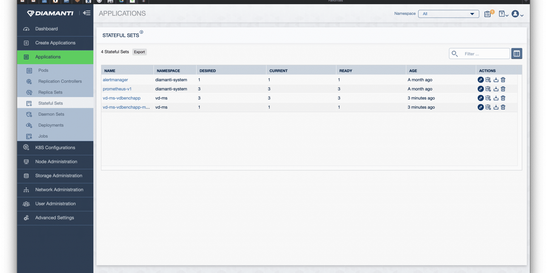Open Advanced Settings in the sidebar

point(55,218)
